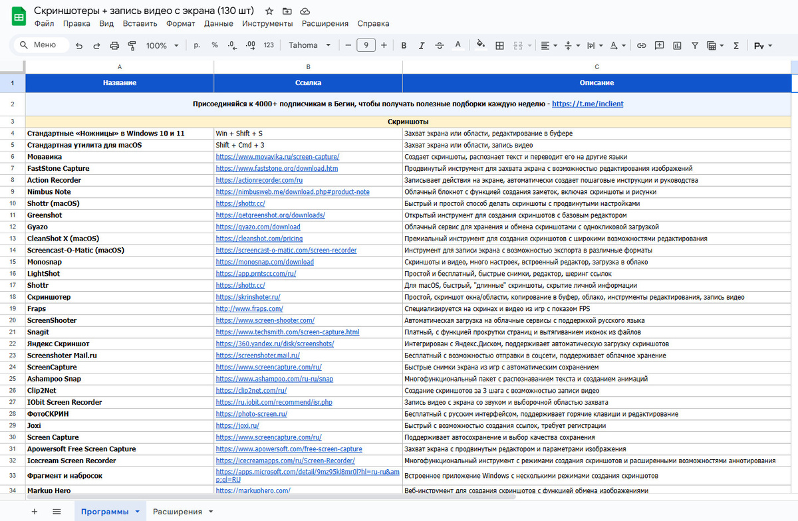Open the Формат menu
Image resolution: width=798 pixels, height=521 pixels.
[x=181, y=23]
